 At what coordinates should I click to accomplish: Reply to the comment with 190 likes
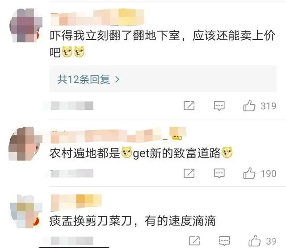click(219, 173)
